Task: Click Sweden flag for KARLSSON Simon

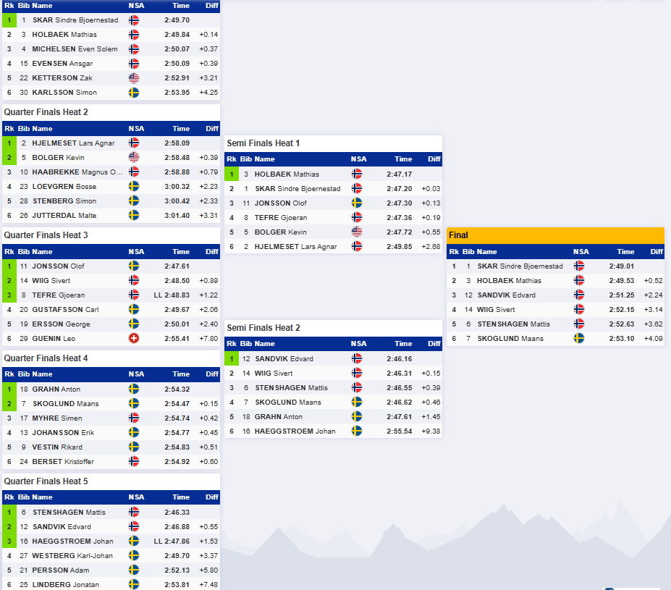Action: coord(133,93)
